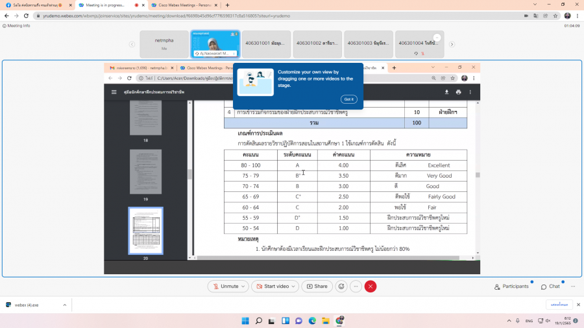Select page 19 thumbnail in PDF sidebar
This screenshot has height=328, width=584.
(145, 172)
